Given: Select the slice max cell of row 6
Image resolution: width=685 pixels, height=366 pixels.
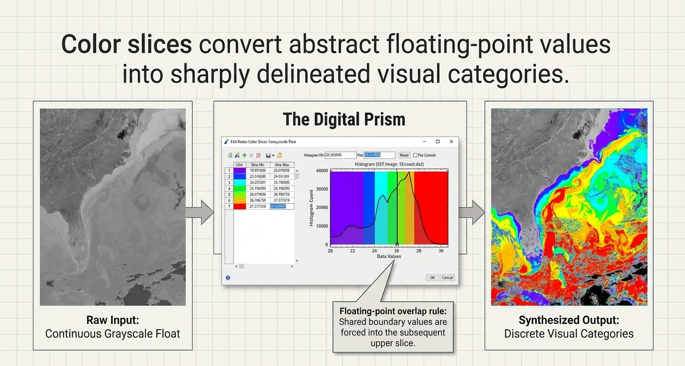Looking at the screenshot, I should tap(282, 200).
